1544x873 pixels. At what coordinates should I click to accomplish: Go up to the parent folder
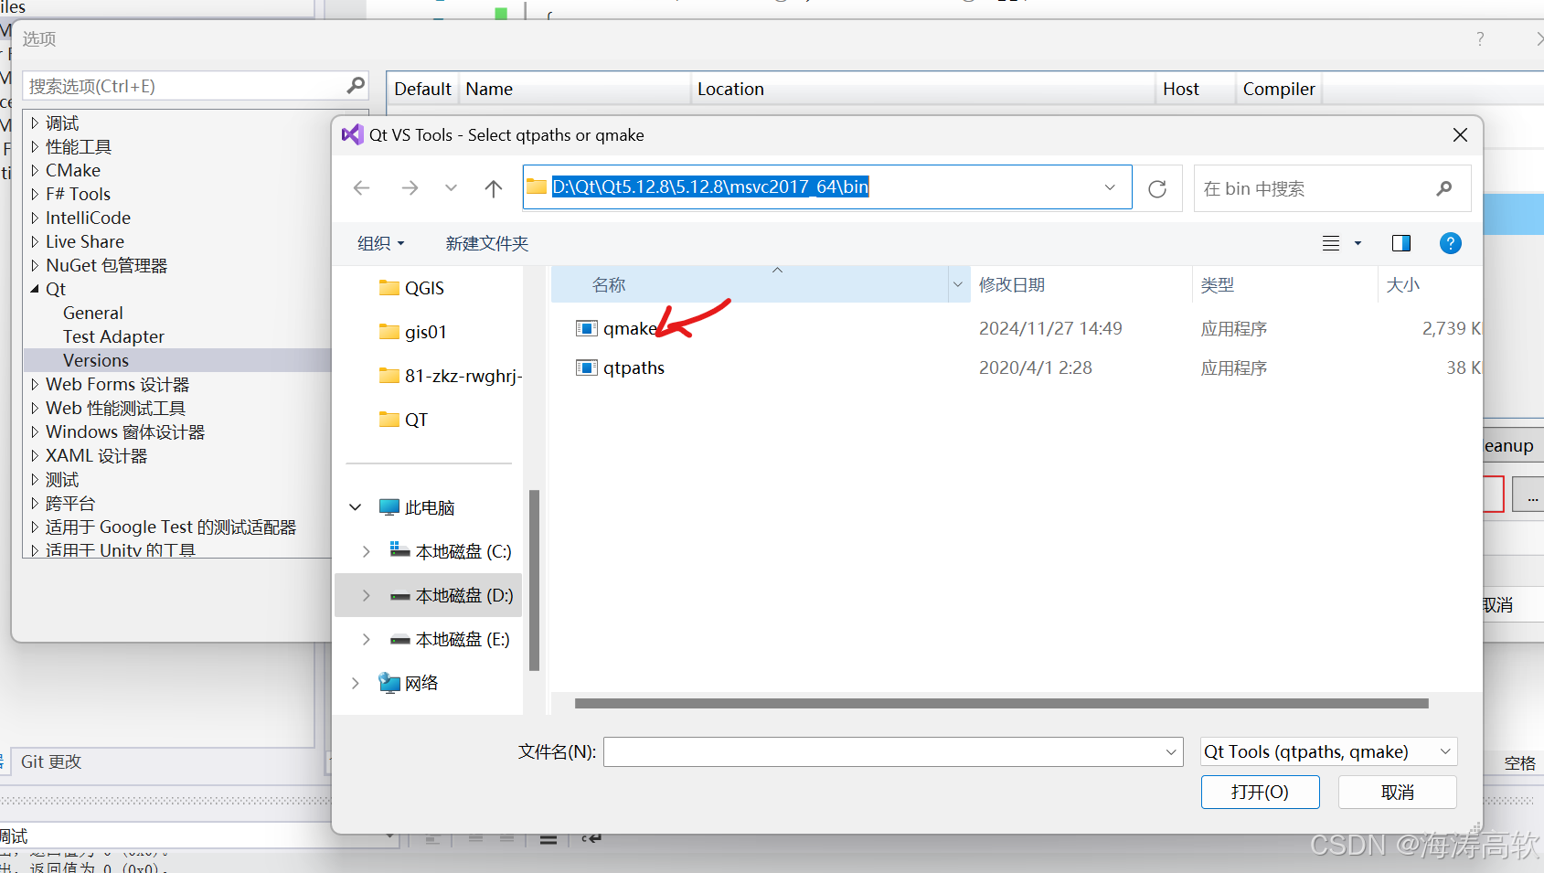point(493,187)
